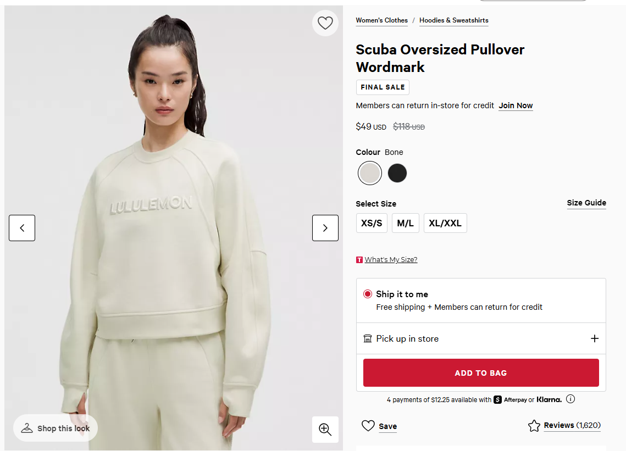Show the previous product image

click(22, 228)
